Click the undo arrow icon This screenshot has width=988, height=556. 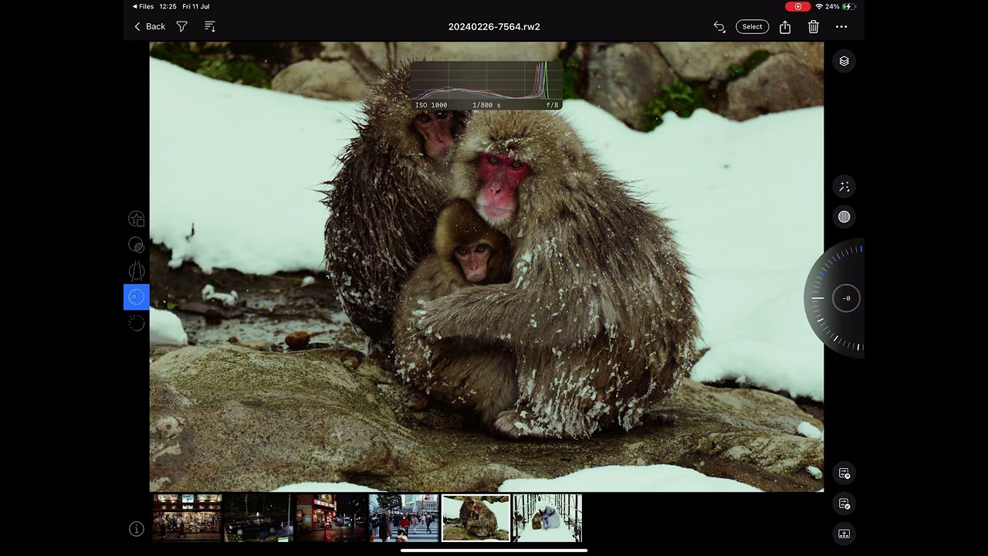pos(719,26)
